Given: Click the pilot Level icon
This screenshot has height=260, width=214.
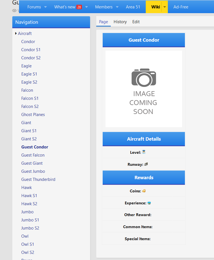Looking at the screenshot, I should (144, 152).
